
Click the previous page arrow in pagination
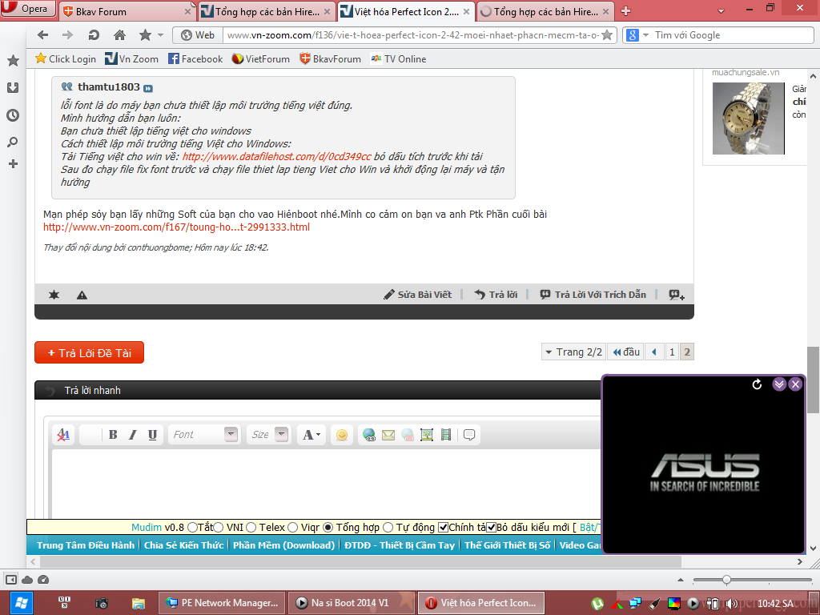pos(654,352)
